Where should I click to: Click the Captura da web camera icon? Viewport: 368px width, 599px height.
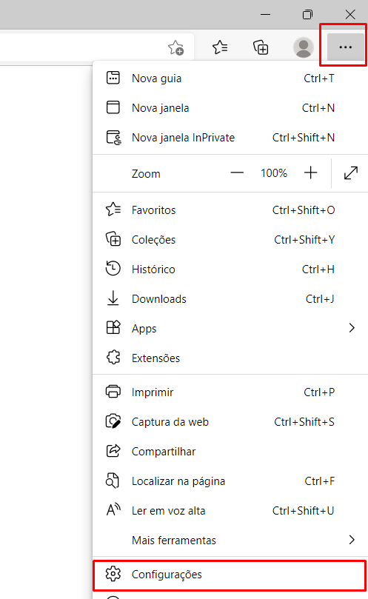click(x=113, y=421)
